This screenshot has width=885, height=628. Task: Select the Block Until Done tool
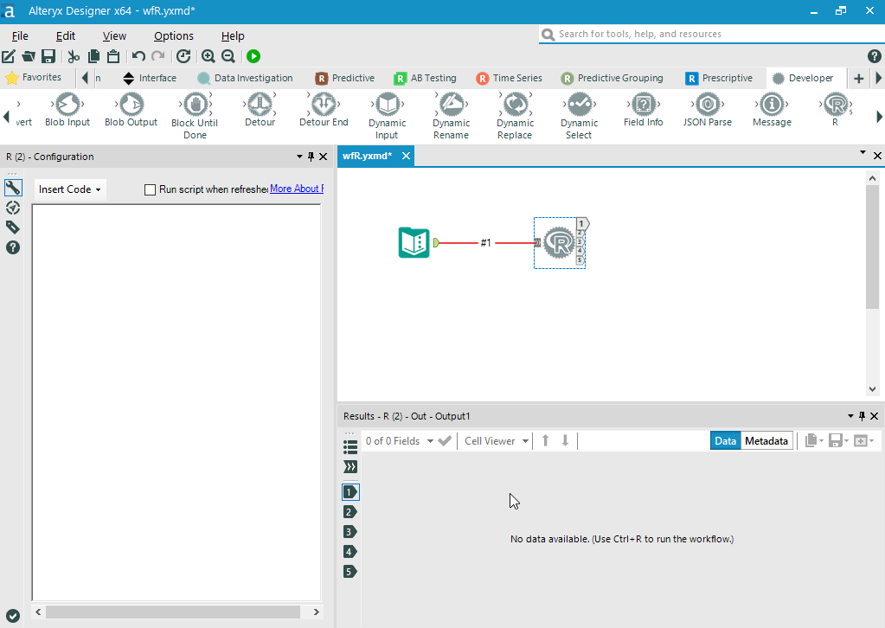195,116
